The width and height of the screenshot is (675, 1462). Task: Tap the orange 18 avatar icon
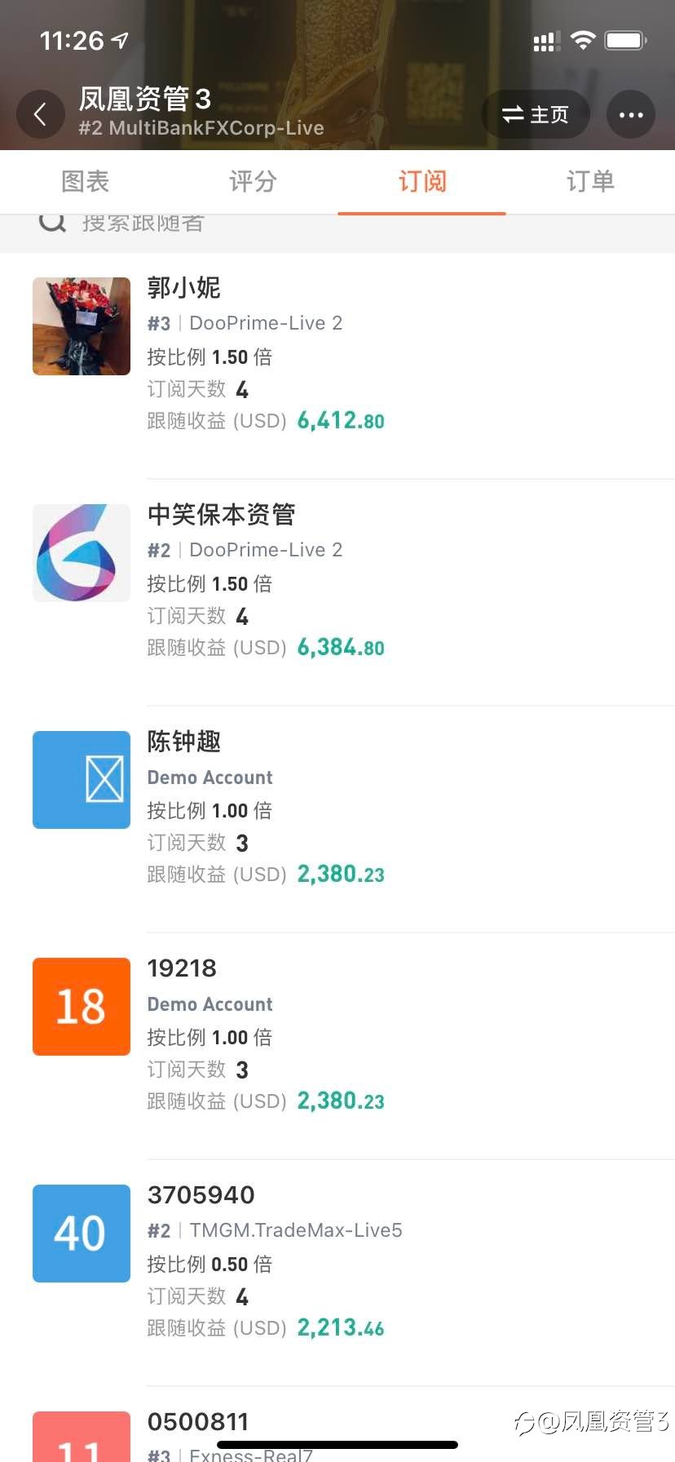pos(82,1007)
